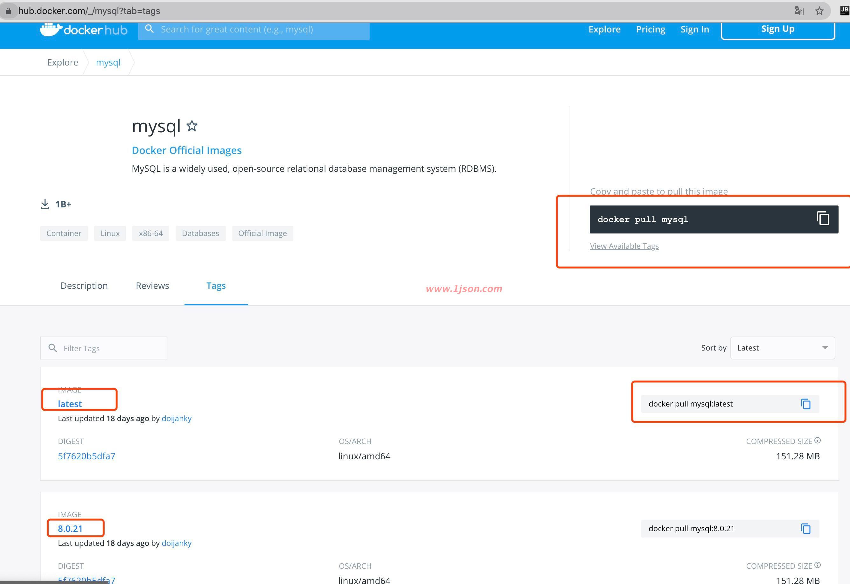Open doijanky profile under latest tag
The width and height of the screenshot is (850, 584).
click(x=176, y=418)
